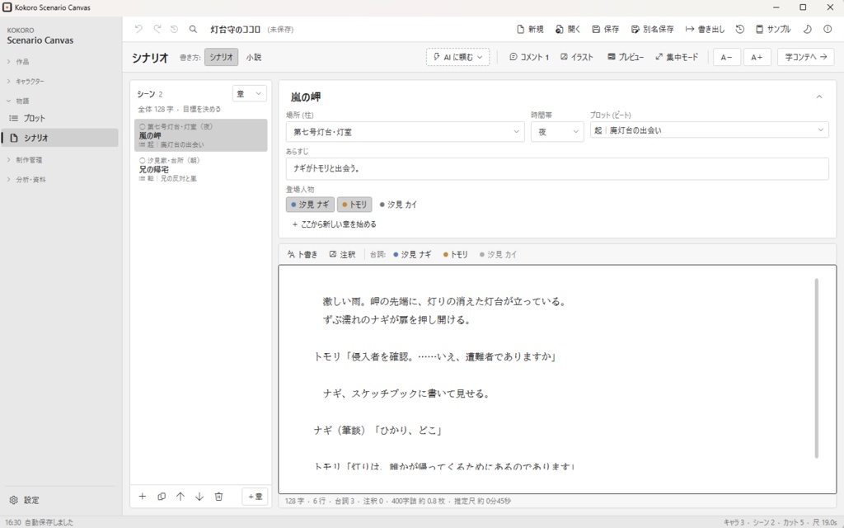Increase font size with A+
This screenshot has height=528, width=844.
pyautogui.click(x=757, y=57)
